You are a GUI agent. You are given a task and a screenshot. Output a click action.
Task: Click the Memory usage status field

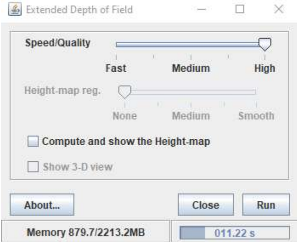84,233
